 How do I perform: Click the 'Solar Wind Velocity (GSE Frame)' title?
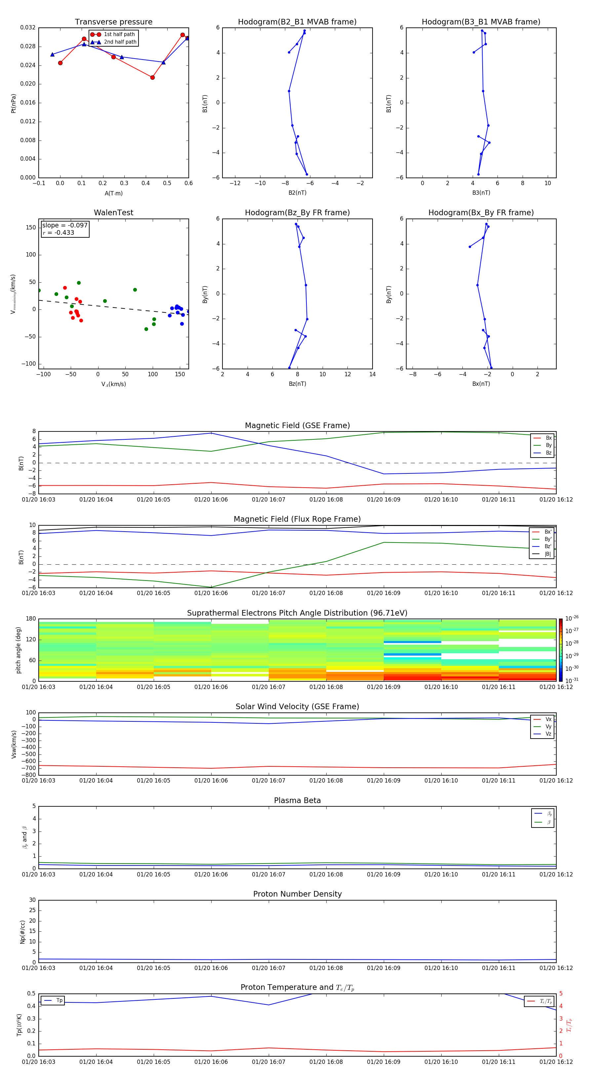pos(297,707)
